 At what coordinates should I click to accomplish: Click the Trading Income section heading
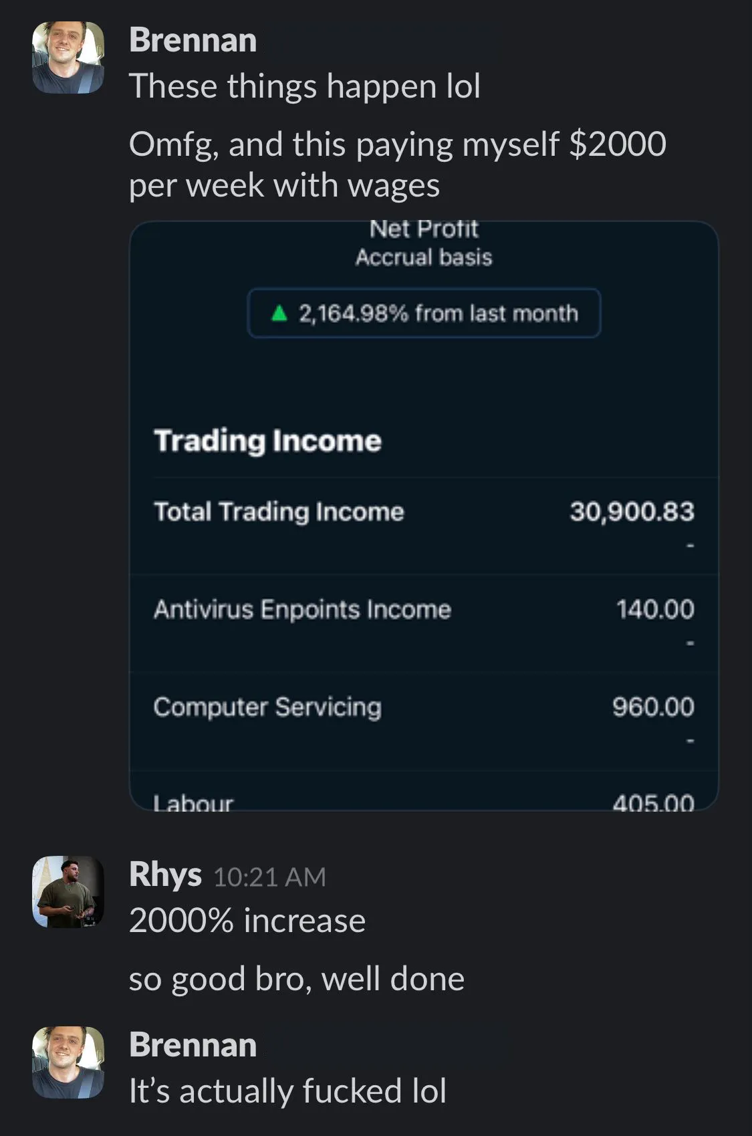[x=267, y=441]
